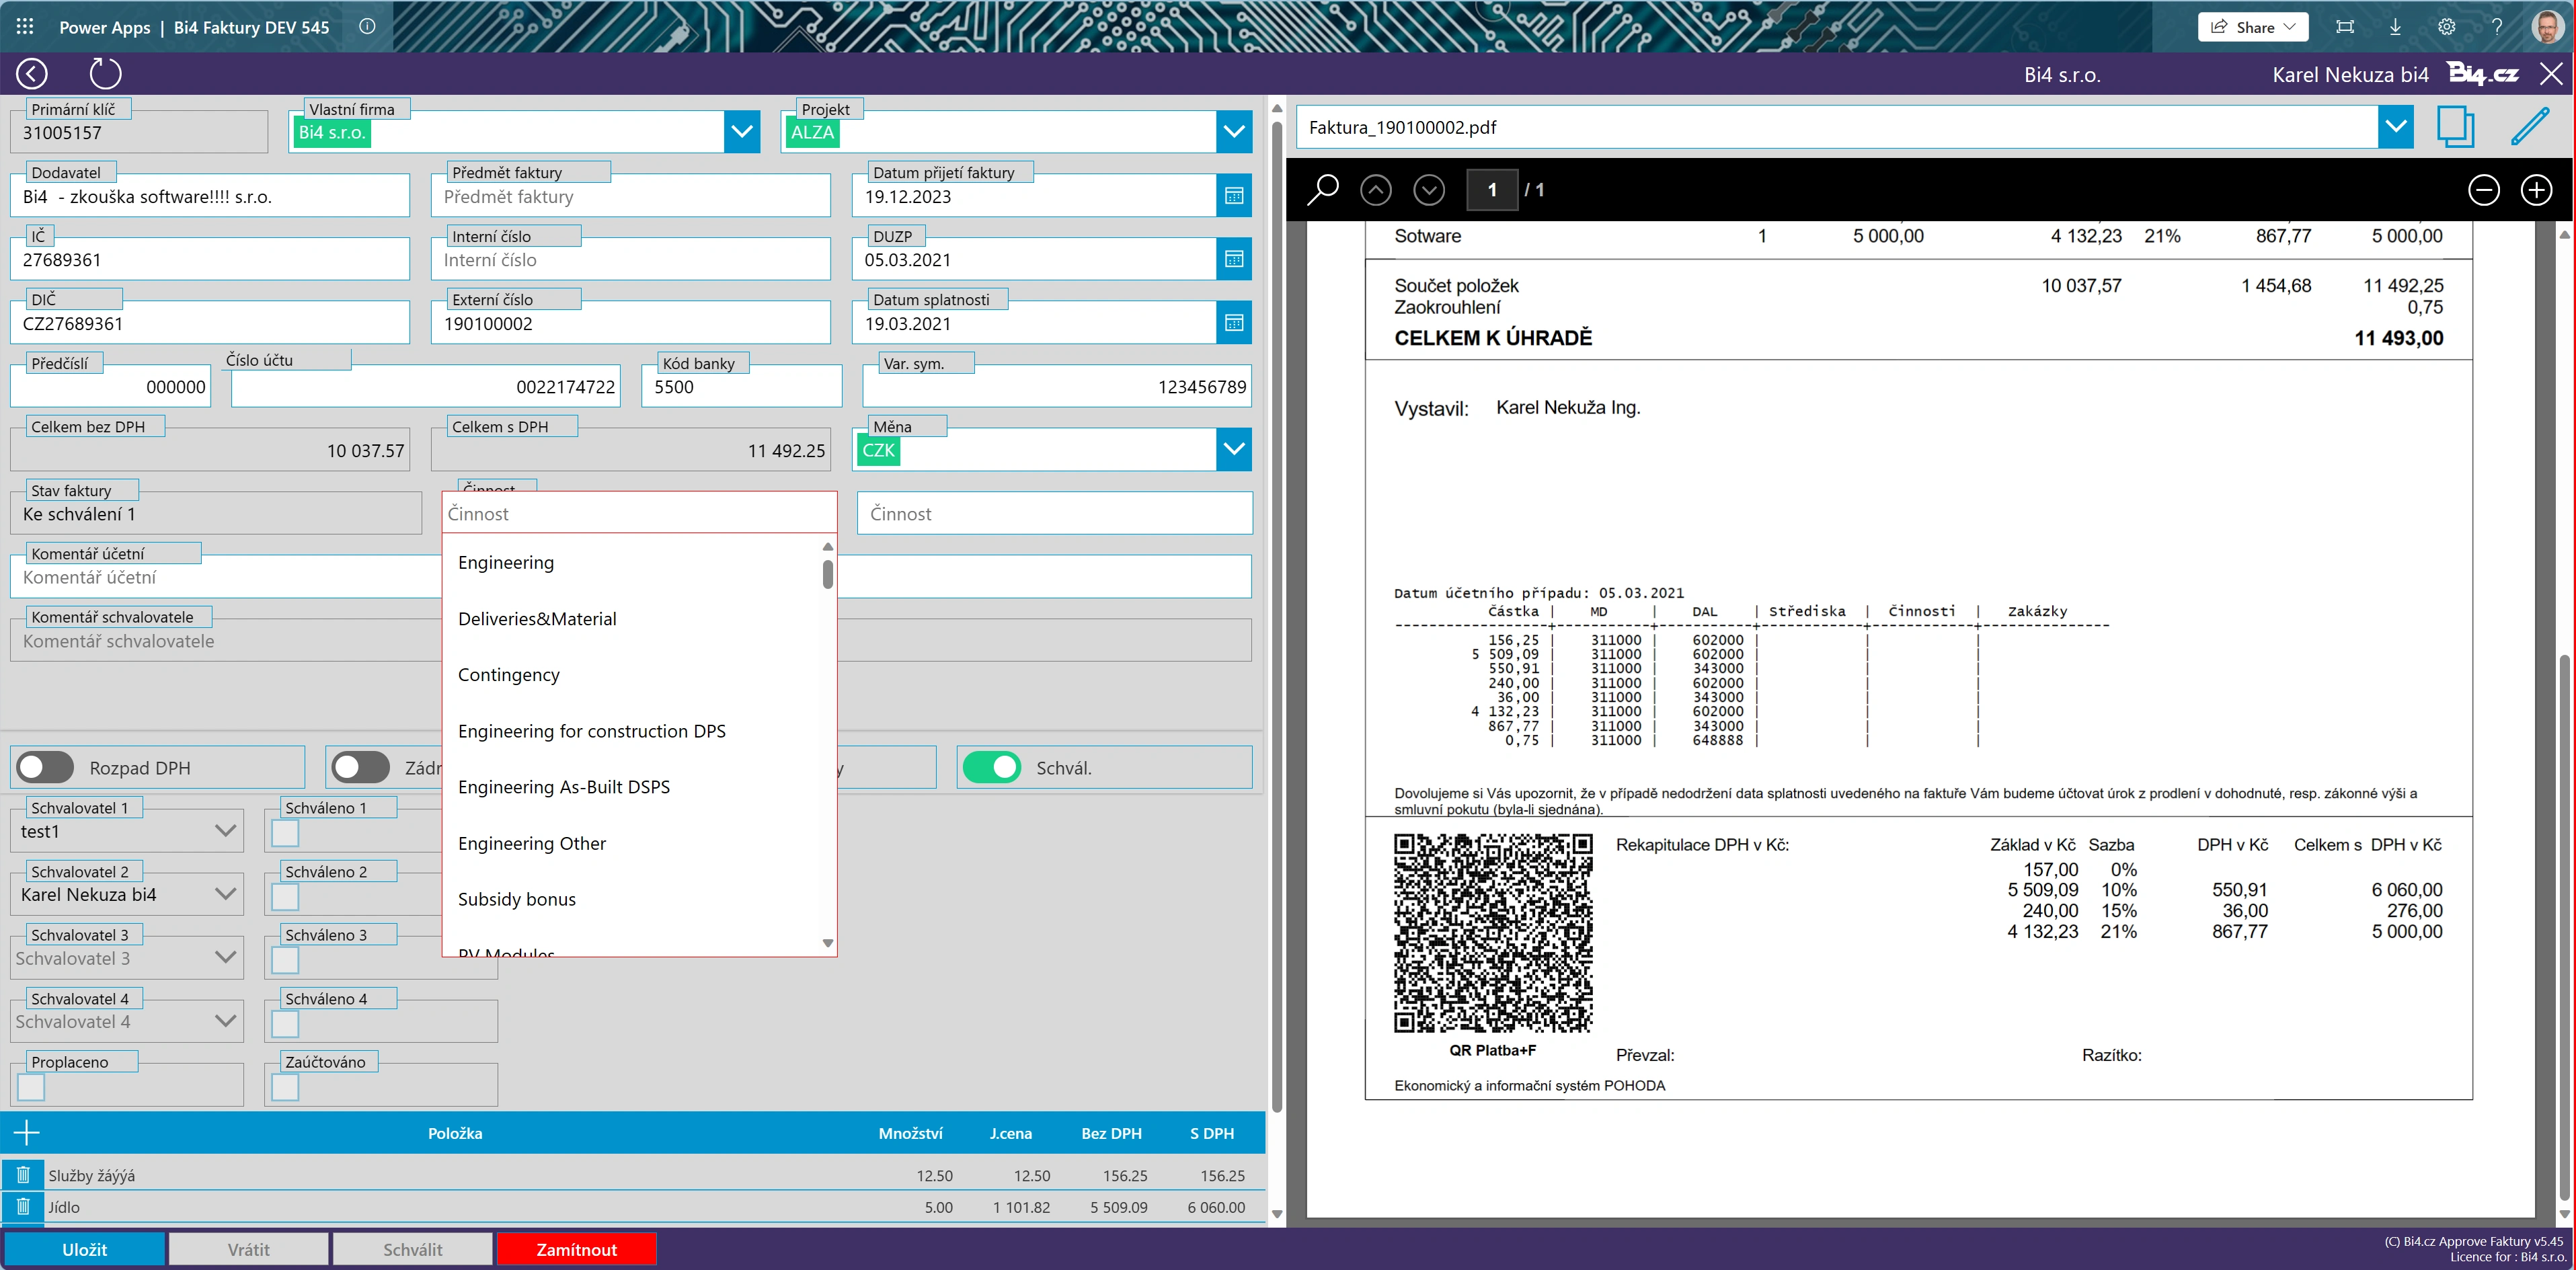
Task: Turn off the Schvál. toggle
Action: tap(991, 768)
